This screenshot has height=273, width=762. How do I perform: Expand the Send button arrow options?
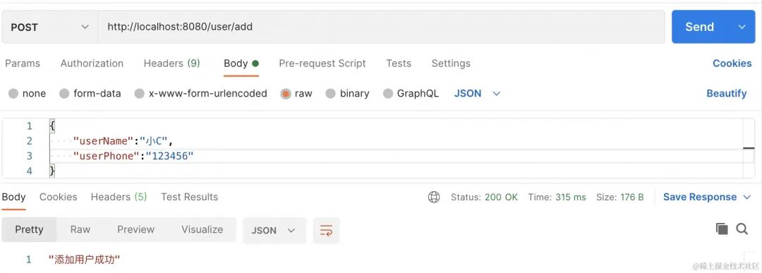[742, 28]
